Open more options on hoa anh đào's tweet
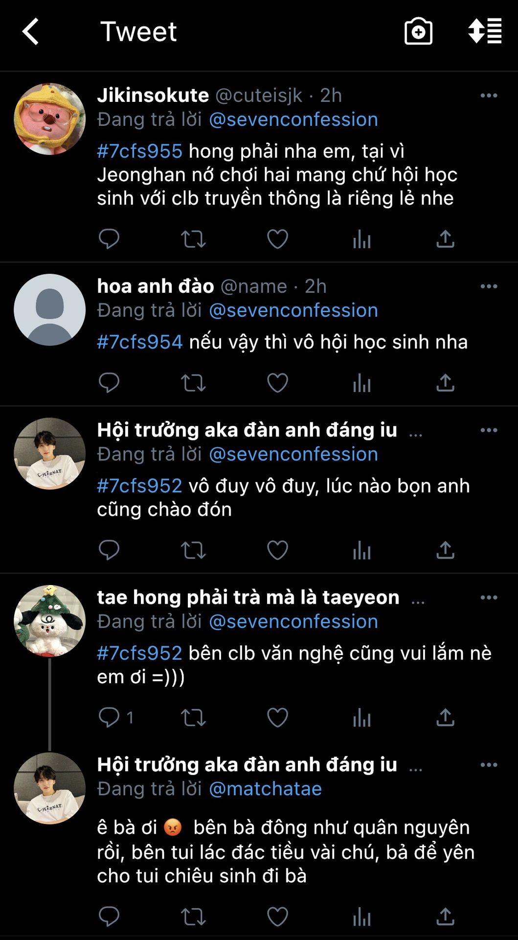This screenshot has width=518, height=940. point(489,286)
